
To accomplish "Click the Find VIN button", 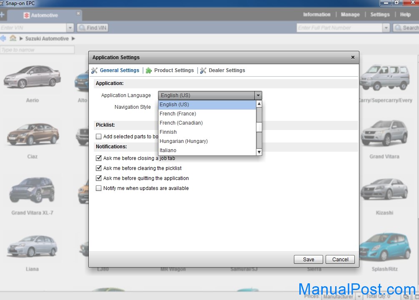I will 93,28.
